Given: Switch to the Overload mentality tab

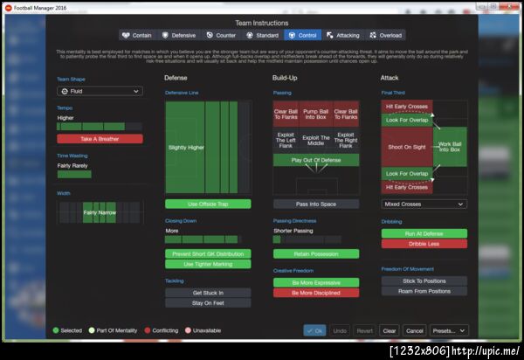Looking at the screenshot, I should pos(385,35).
